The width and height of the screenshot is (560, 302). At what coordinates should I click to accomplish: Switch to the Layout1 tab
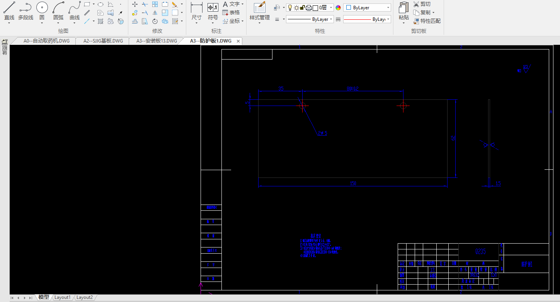(x=63, y=297)
